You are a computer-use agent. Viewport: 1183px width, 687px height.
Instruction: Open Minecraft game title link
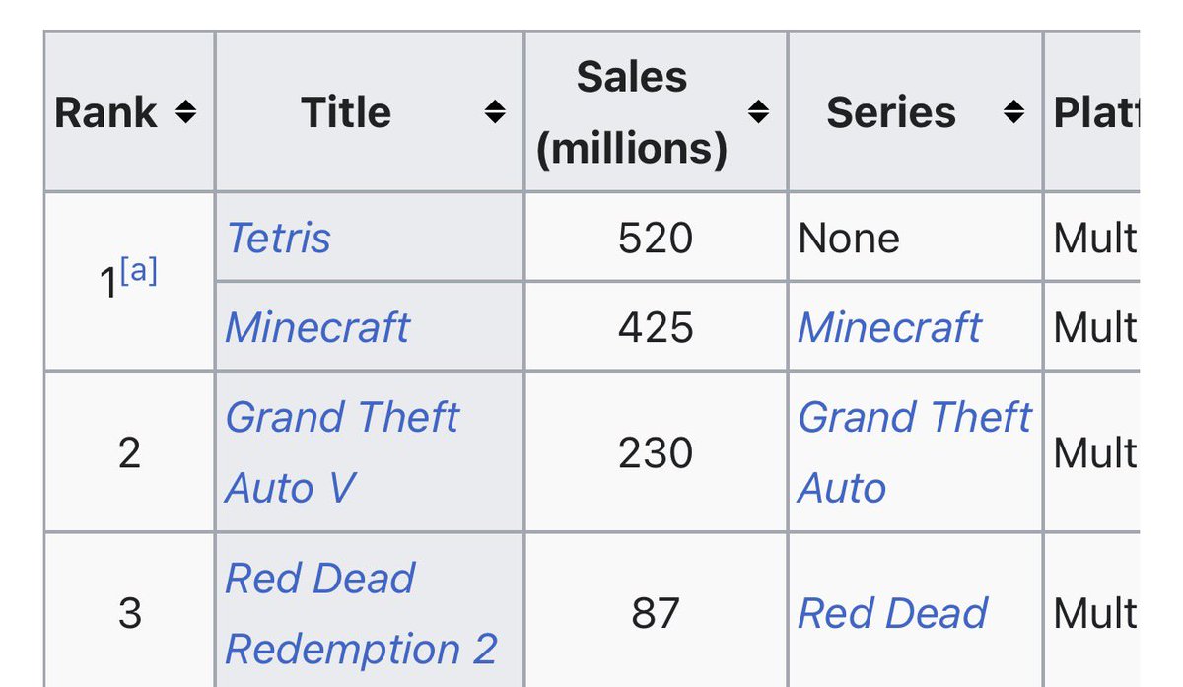tap(317, 327)
